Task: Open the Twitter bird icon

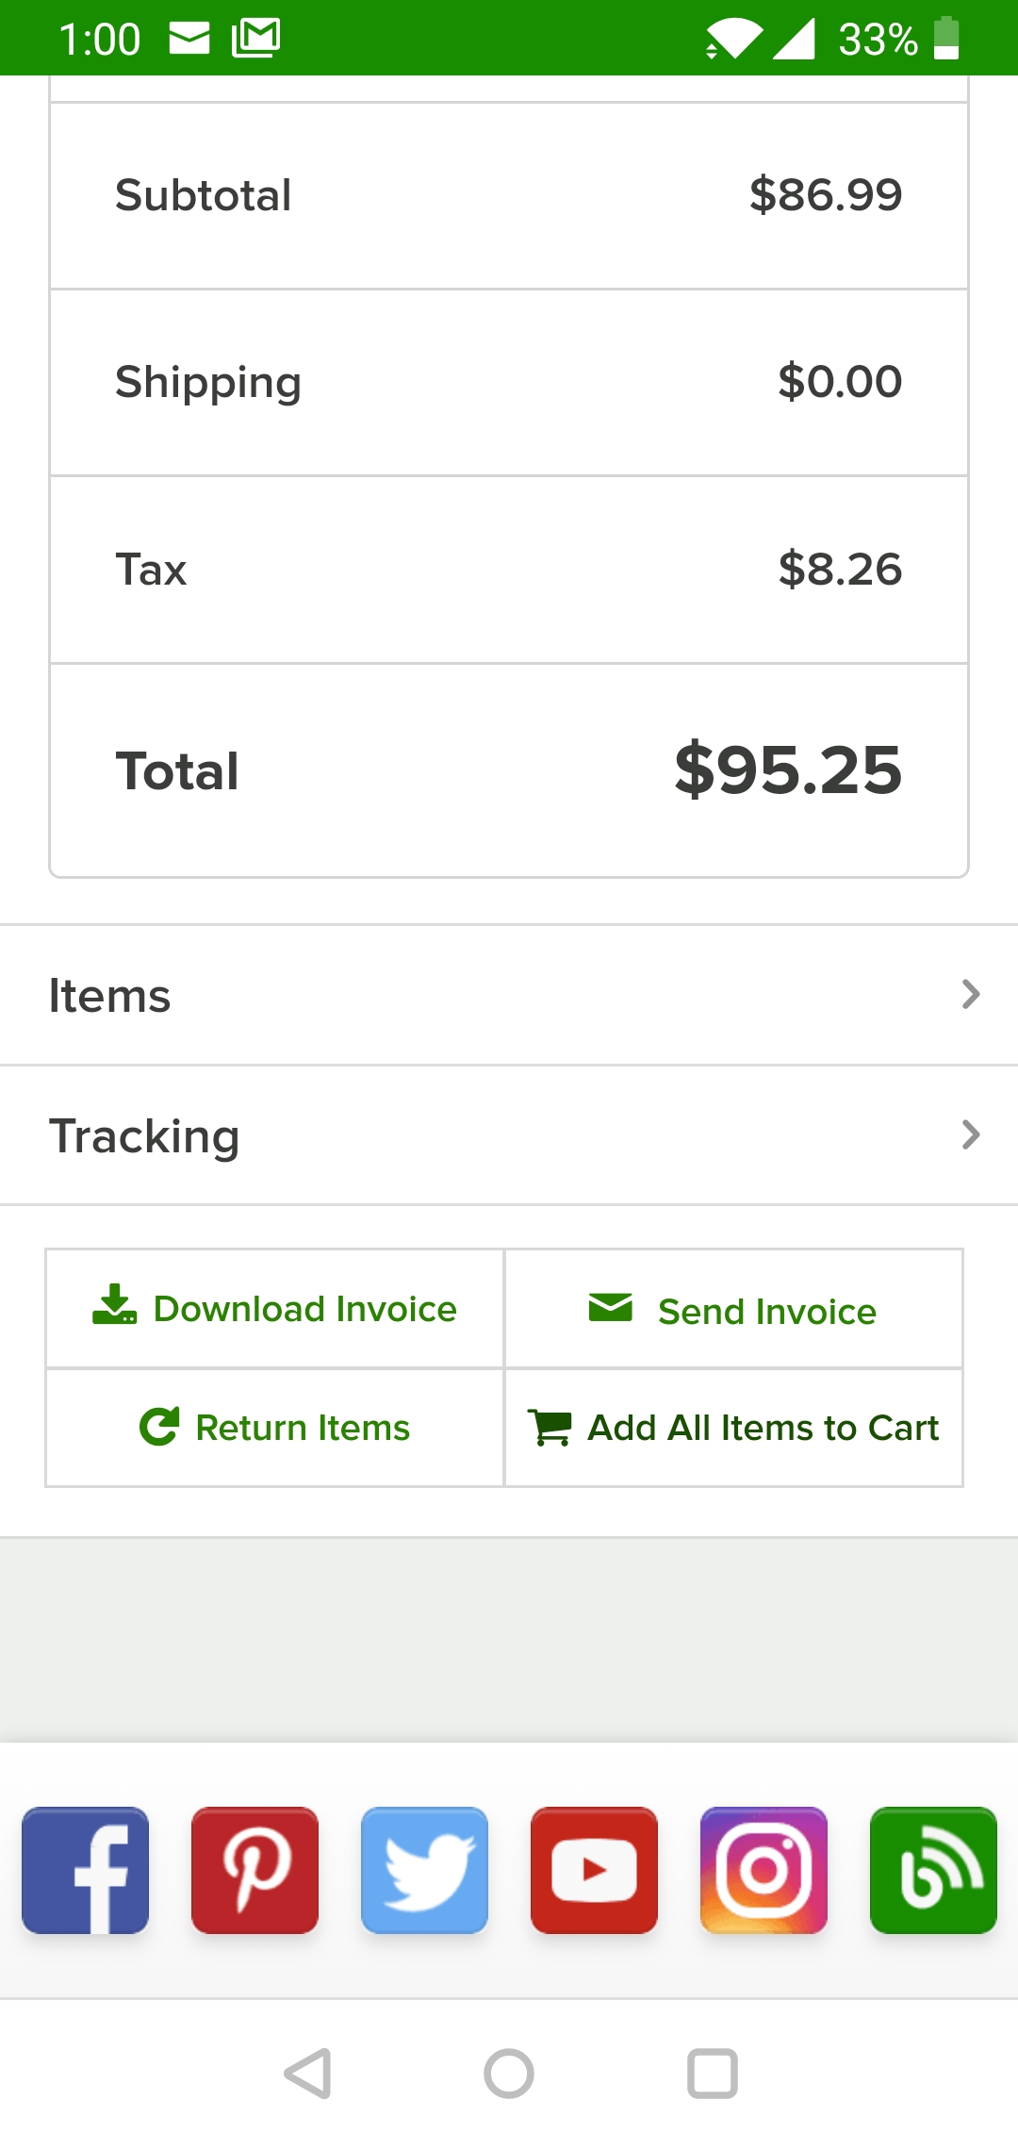Action: point(424,1870)
